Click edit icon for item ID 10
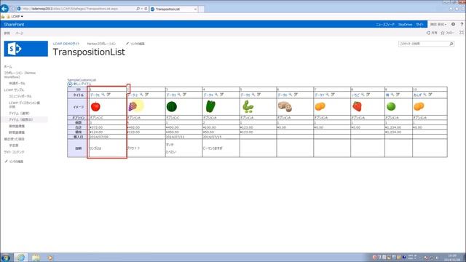This screenshot has height=262, width=466. [430, 95]
